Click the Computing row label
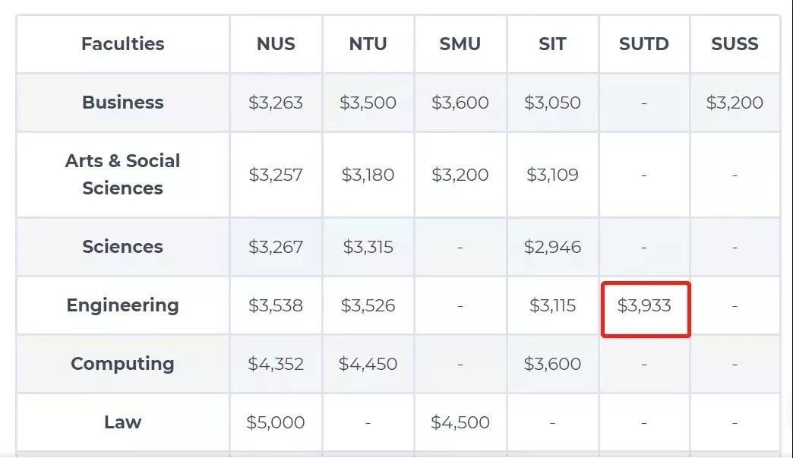Screen dimensions: 793x458 [123, 364]
